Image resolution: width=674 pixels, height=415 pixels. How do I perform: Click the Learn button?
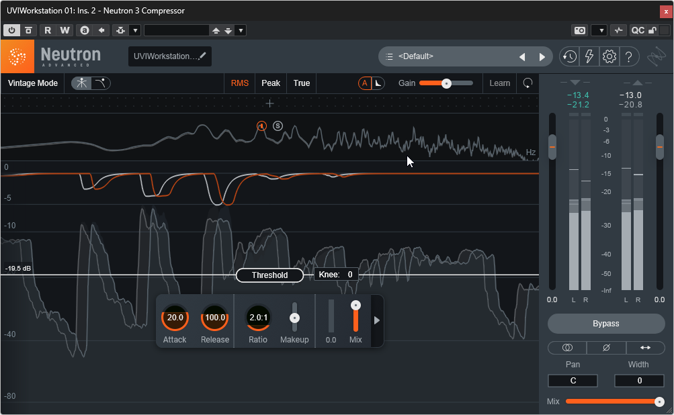[x=499, y=83]
